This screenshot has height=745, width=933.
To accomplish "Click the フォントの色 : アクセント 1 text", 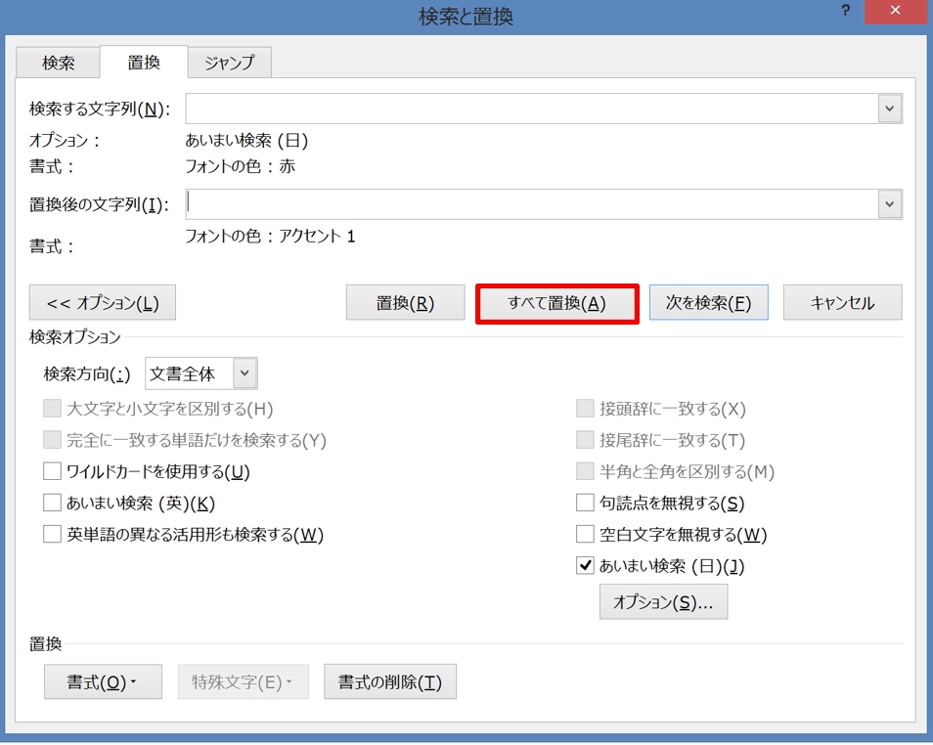I will coord(270,237).
